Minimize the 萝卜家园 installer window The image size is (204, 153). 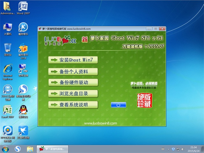pos(149,29)
